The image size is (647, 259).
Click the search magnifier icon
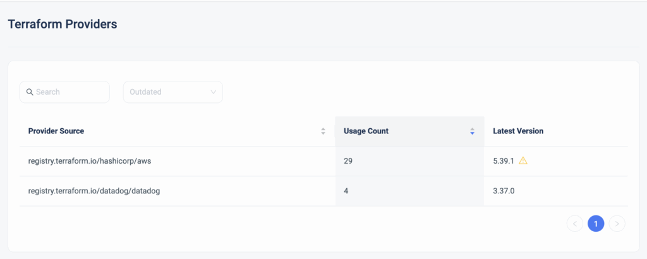point(30,92)
